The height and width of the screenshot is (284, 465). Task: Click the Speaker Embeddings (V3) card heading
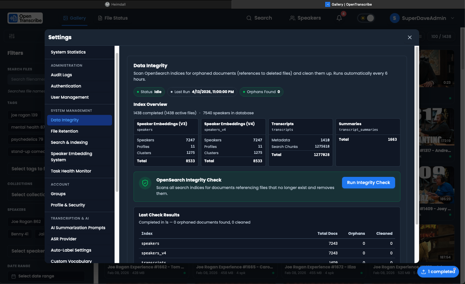[x=162, y=124]
